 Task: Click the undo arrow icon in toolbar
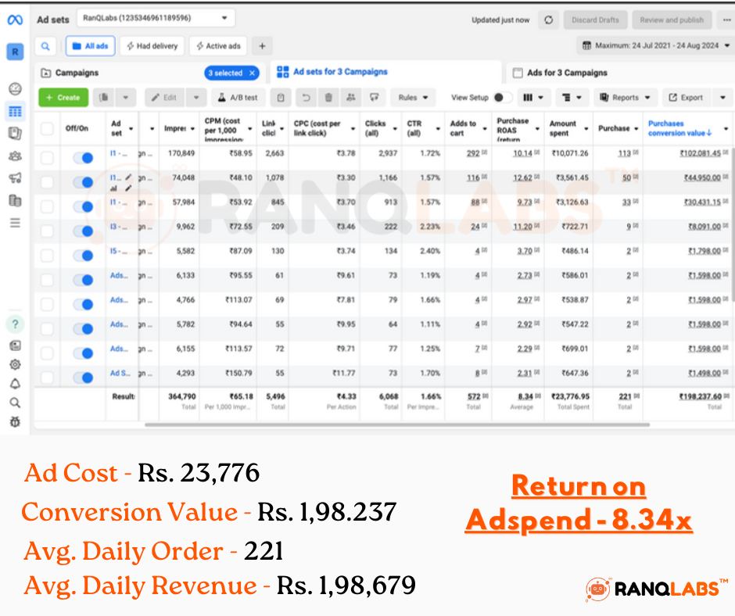coord(306,98)
